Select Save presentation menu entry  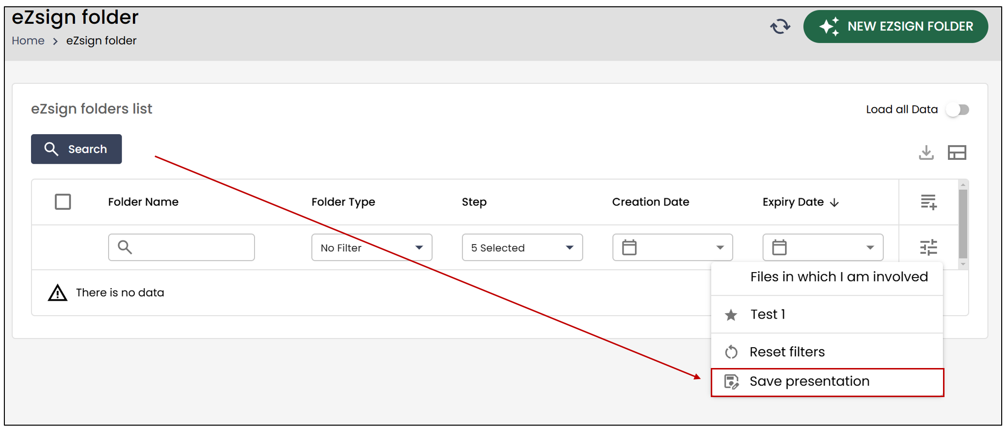point(827,382)
